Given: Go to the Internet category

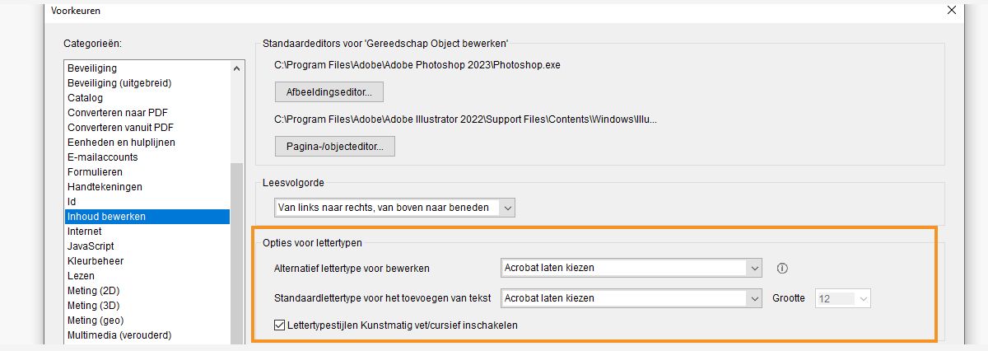Looking at the screenshot, I should point(85,232).
